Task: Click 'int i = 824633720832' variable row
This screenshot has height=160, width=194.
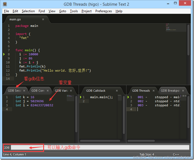Action: [x=34, y=105]
